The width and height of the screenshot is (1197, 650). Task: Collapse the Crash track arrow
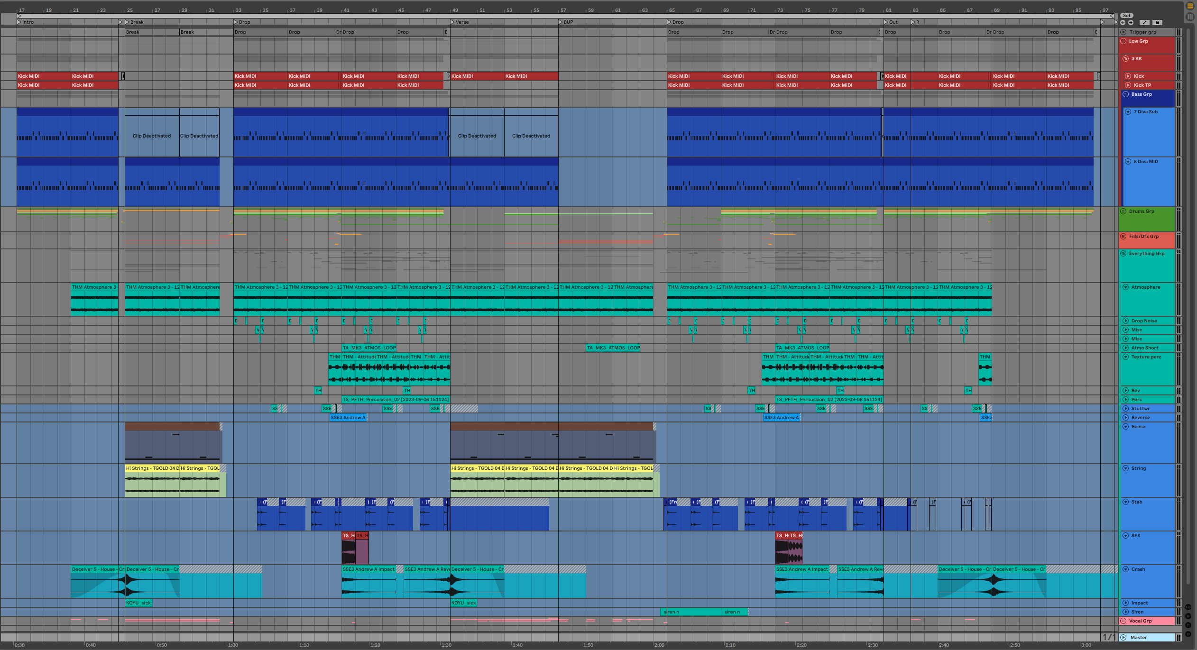click(1125, 569)
